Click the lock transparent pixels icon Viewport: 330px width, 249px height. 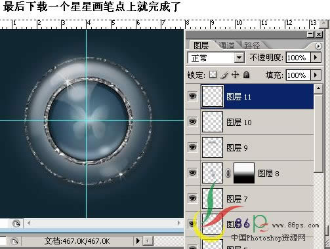(x=213, y=75)
